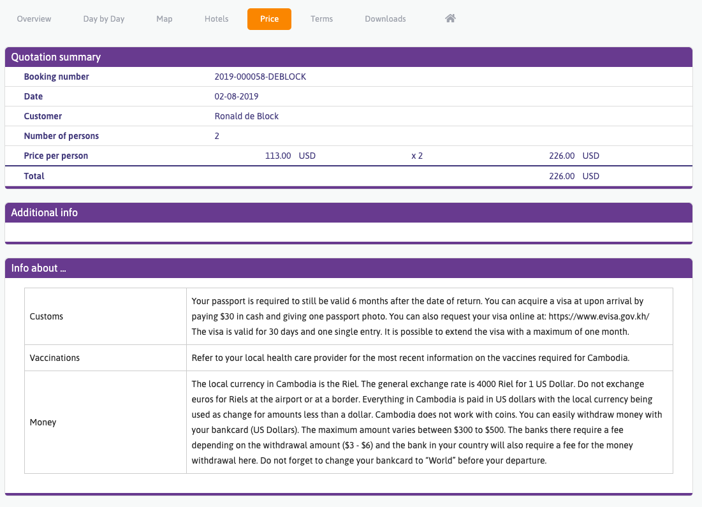
Task: Click the 'Info about ...' header
Action: [x=349, y=268]
